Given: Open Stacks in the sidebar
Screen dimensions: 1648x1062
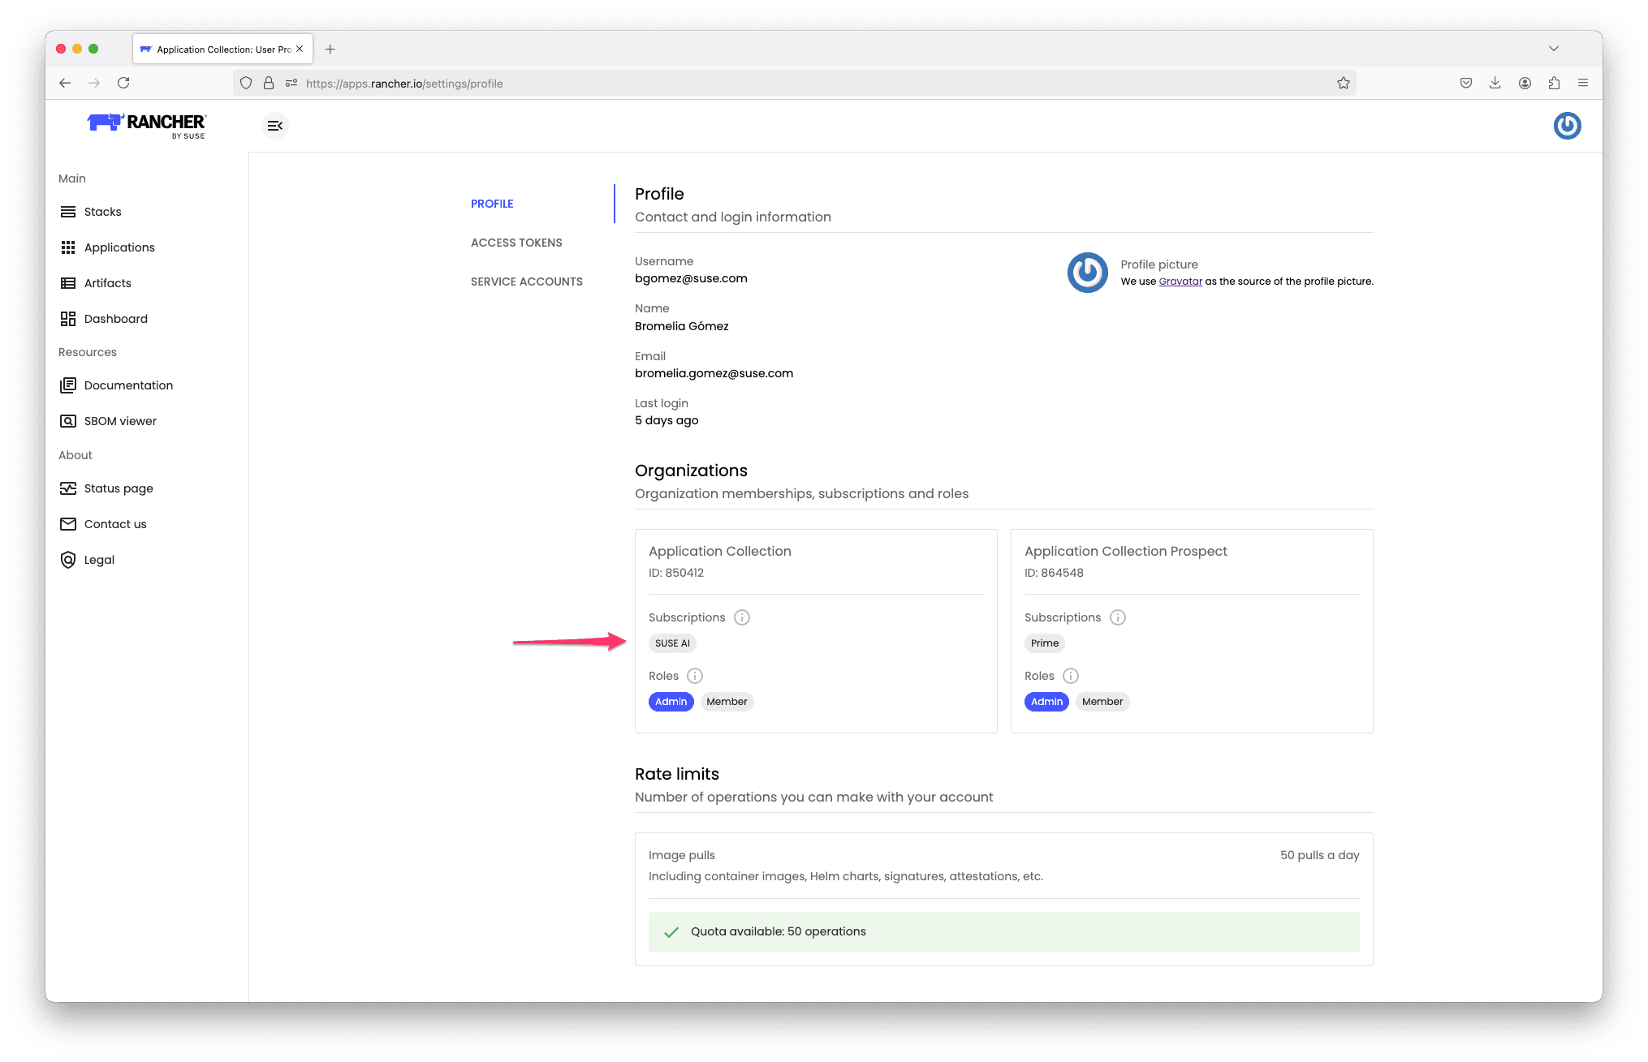Looking at the screenshot, I should click(102, 212).
